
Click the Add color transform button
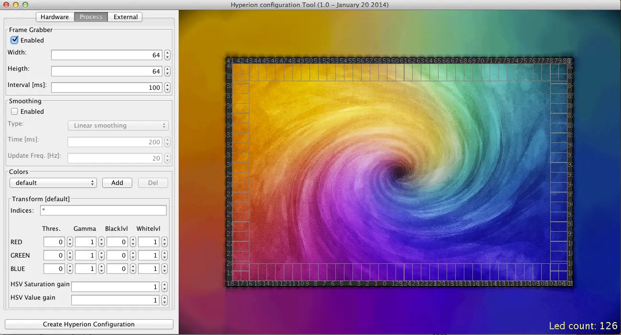(x=117, y=183)
